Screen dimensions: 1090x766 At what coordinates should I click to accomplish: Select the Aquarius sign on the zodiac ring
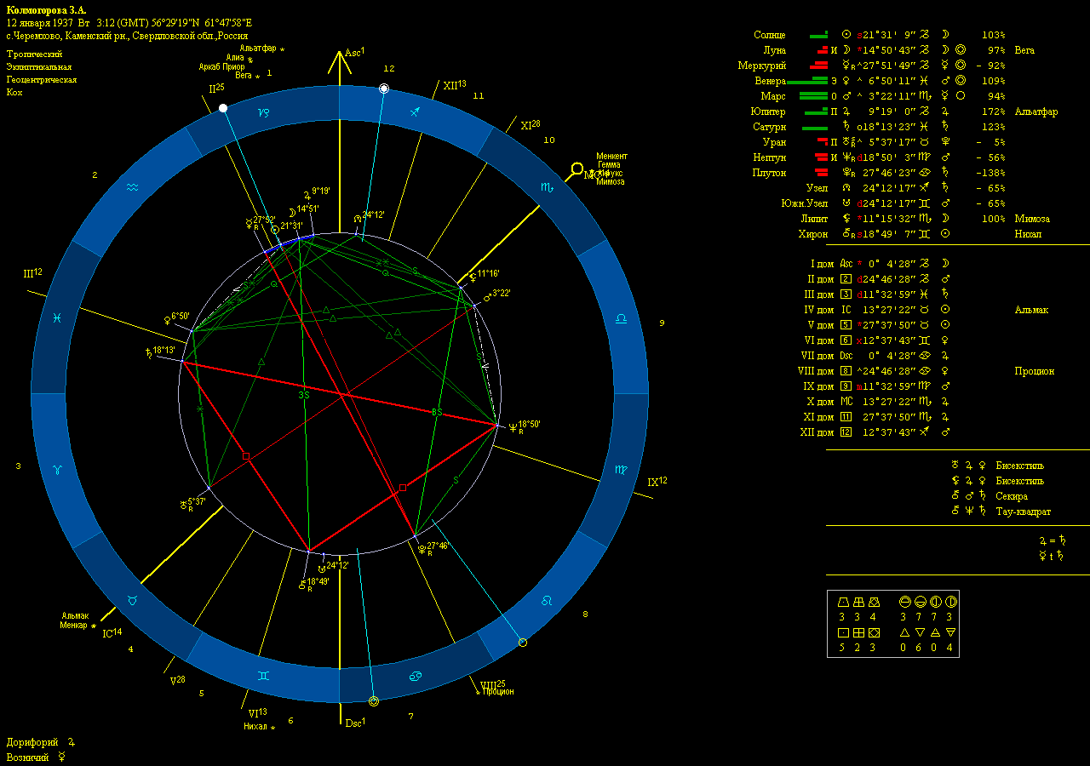tap(132, 187)
